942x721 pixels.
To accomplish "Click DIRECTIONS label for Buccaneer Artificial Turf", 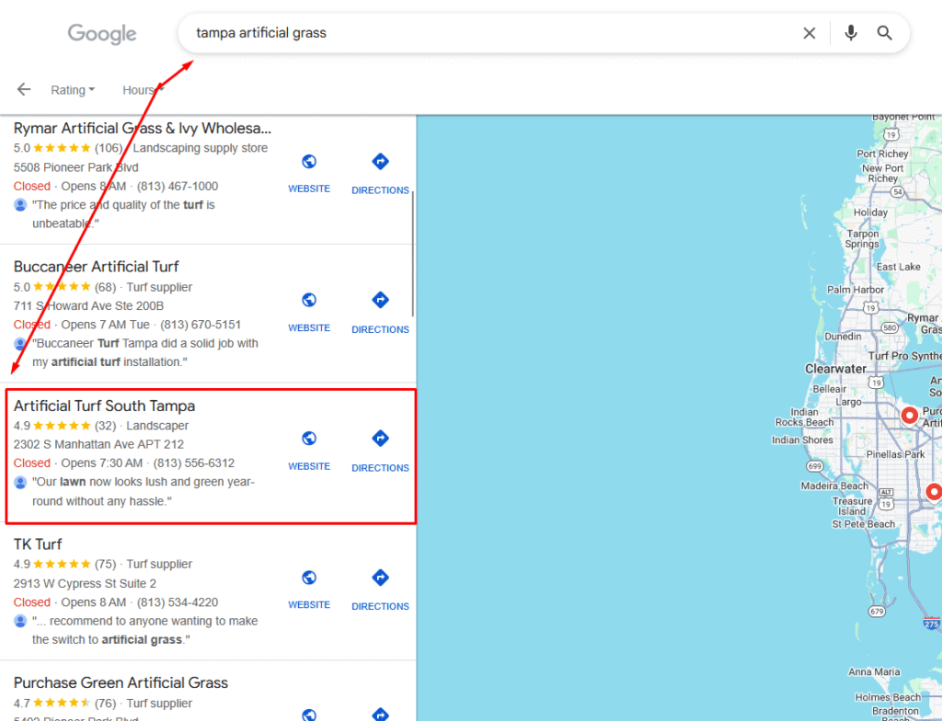I will [380, 330].
